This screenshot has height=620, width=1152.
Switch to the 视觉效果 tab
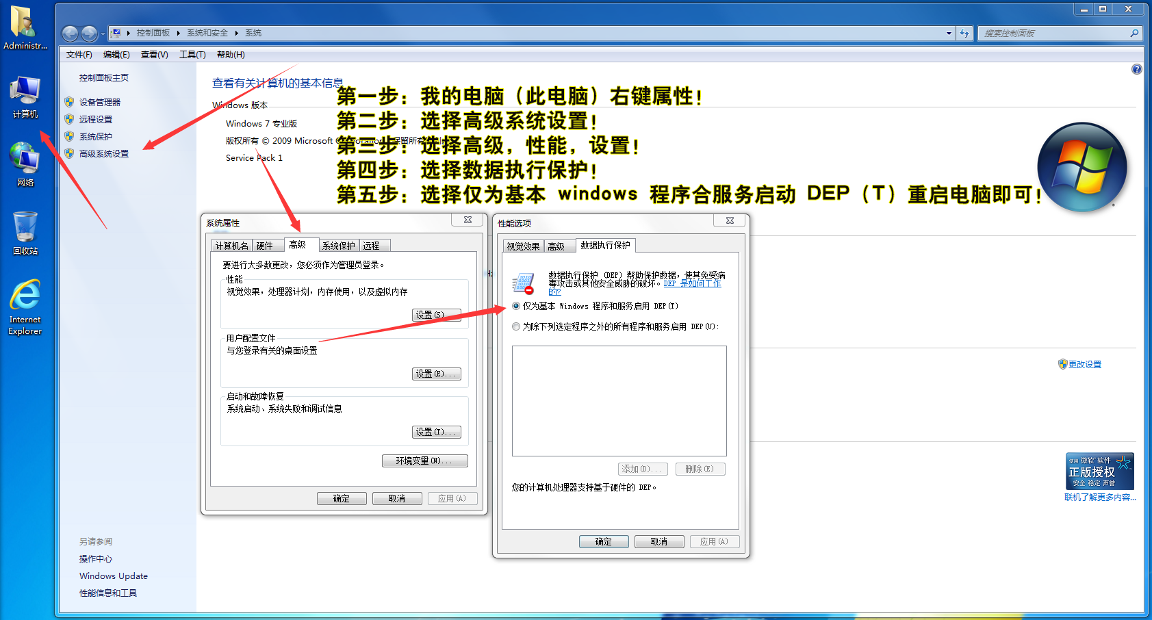(x=523, y=246)
